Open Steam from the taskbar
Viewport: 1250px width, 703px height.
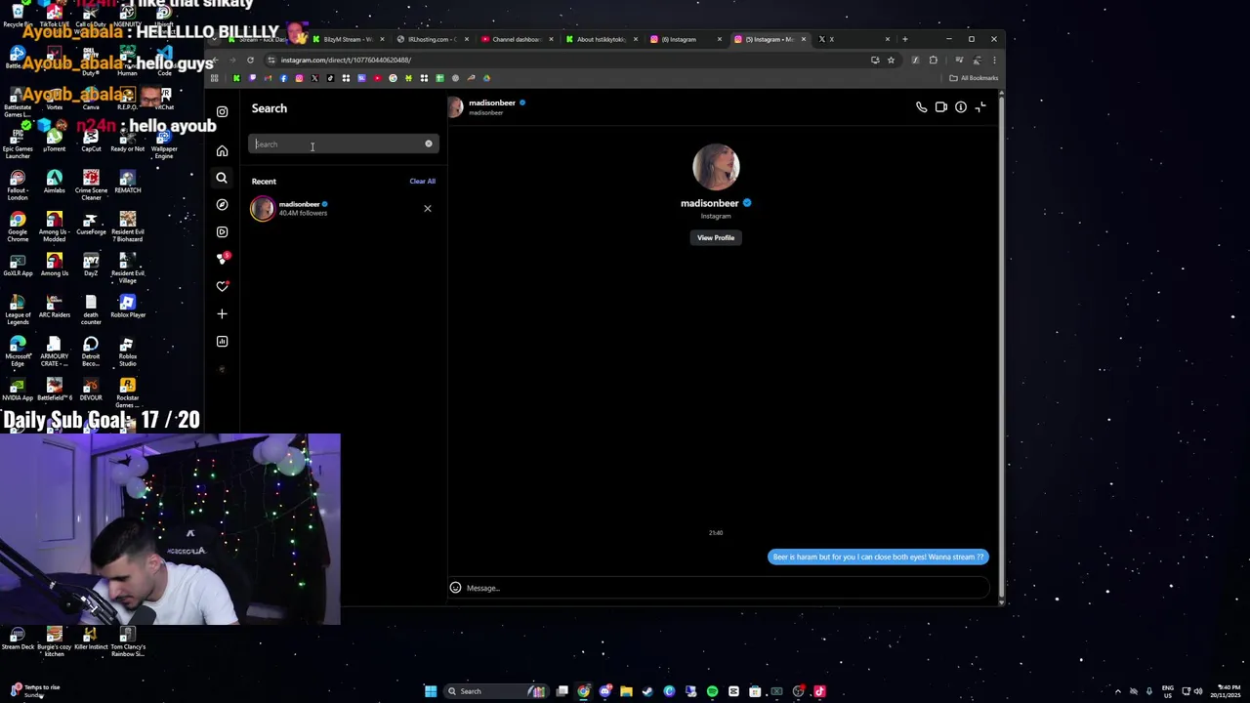pyautogui.click(x=647, y=691)
